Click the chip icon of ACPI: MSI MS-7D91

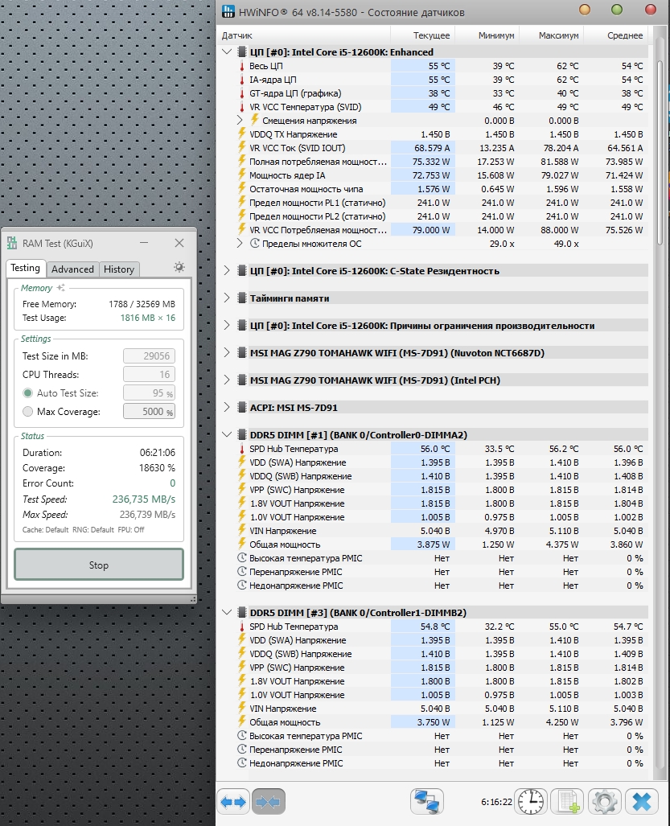click(242, 407)
